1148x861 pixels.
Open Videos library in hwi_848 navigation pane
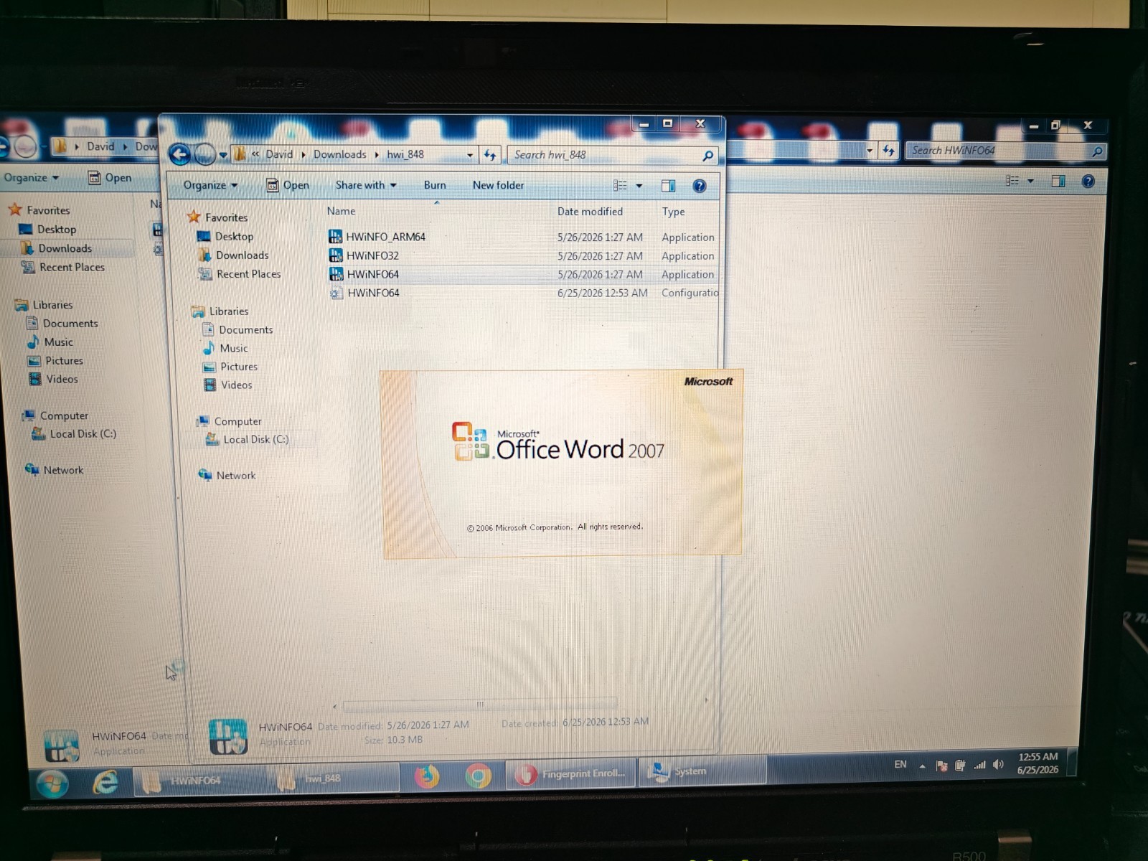click(236, 385)
